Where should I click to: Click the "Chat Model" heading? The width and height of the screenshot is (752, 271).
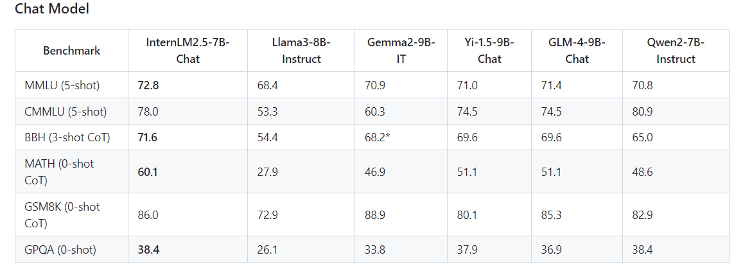click(x=52, y=9)
